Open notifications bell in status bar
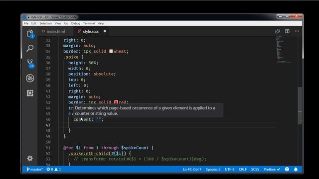The height and width of the screenshot is (179, 319). click(296, 169)
